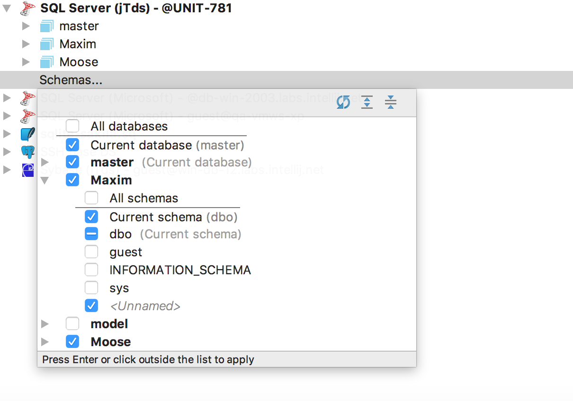The image size is (573, 401).
Task: Uncheck the Current database (master) checkbox
Action: 72,145
